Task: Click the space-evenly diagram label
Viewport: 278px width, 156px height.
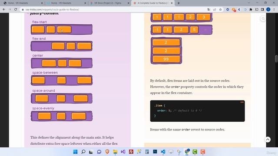Action: pos(43,108)
